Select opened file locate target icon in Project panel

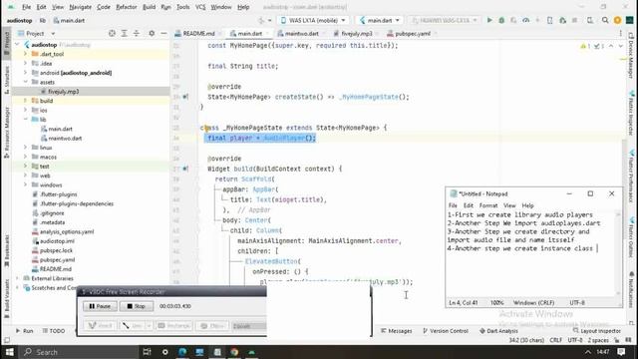[112, 33]
